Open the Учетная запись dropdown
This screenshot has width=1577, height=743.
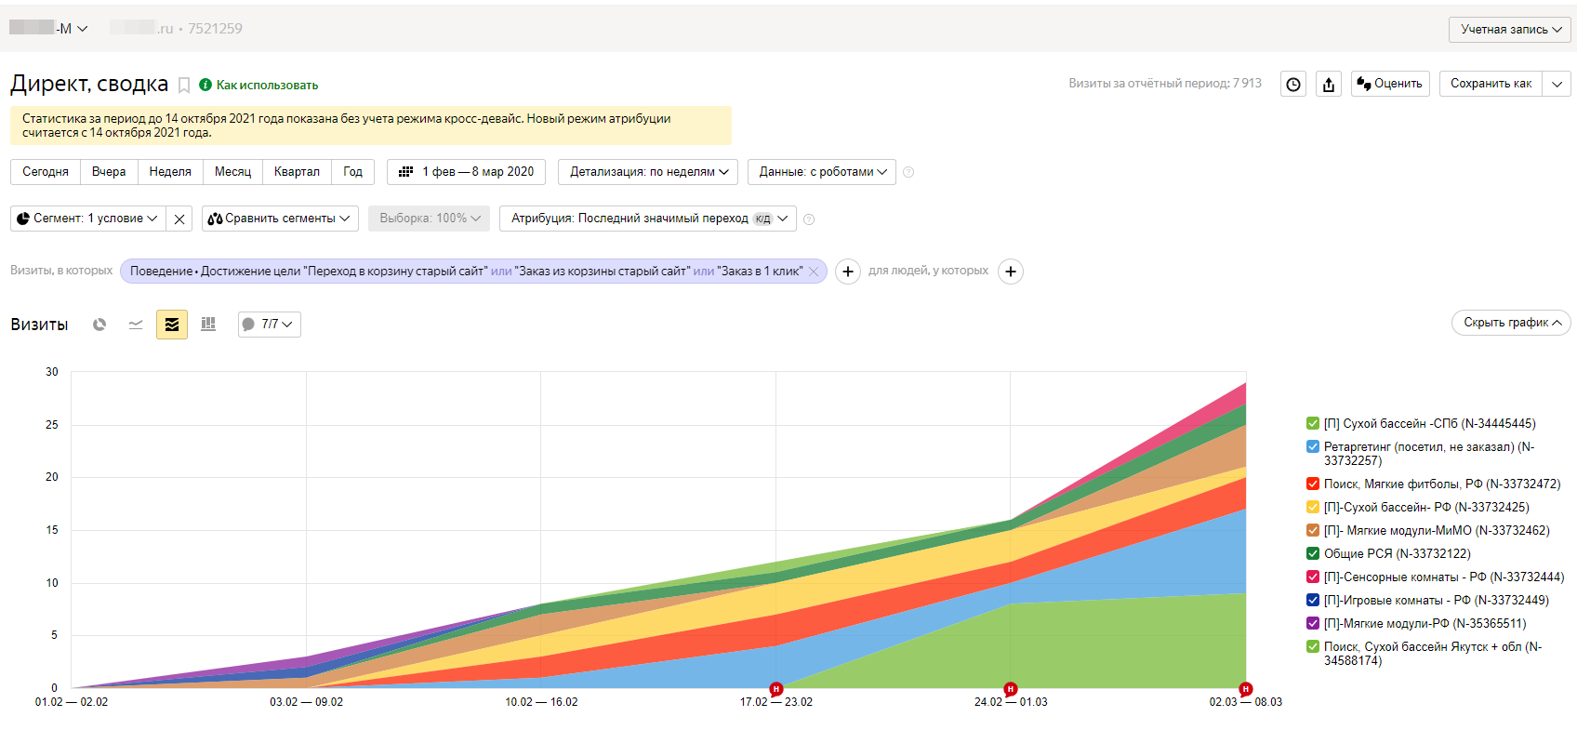click(1510, 30)
